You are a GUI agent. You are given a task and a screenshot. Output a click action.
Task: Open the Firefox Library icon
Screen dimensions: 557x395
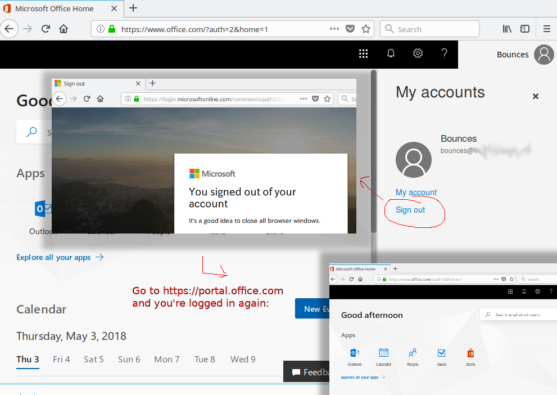[x=507, y=29]
